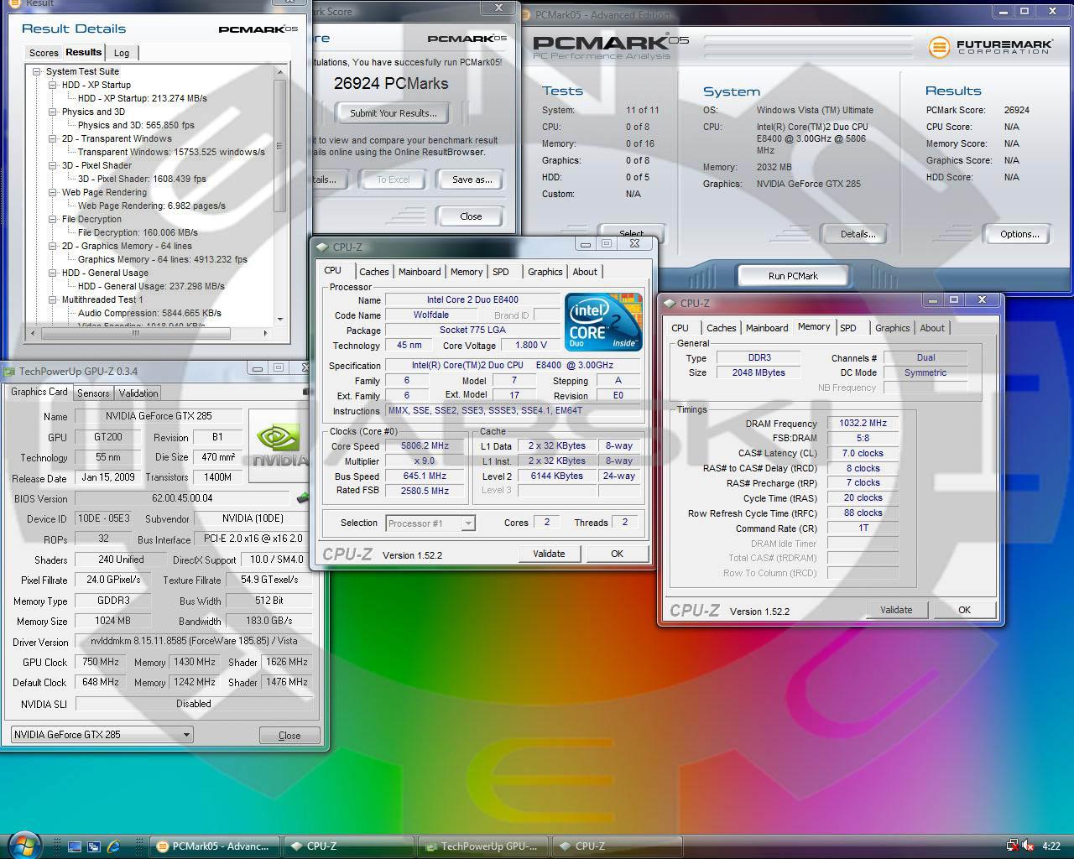Click the taskbar clock showing 4:22
This screenshot has height=859, width=1074.
click(x=1051, y=846)
